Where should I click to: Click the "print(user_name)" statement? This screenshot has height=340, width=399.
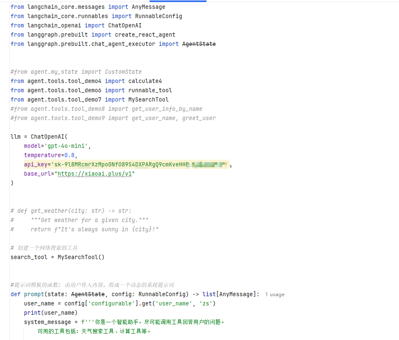[x=51, y=313]
